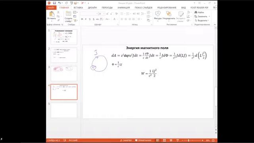Image resolution: width=254 pixels, height=143 pixels.
Task: Click the РУССКИЙ language indicator
Action: pyautogui.click(x=73, y=140)
